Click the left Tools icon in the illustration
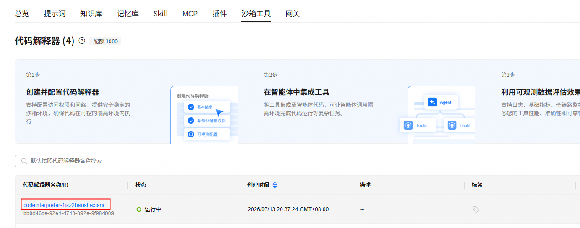 (x=408, y=125)
